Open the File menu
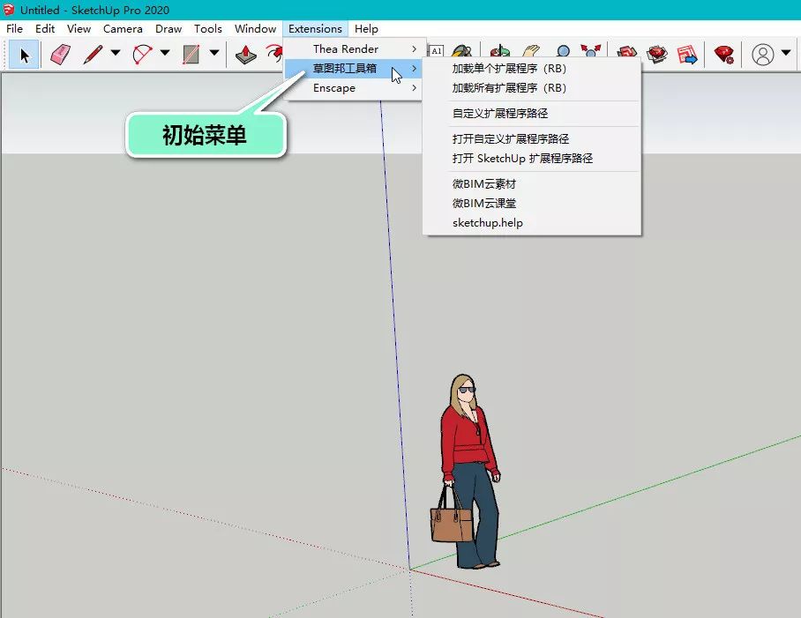 (14, 29)
